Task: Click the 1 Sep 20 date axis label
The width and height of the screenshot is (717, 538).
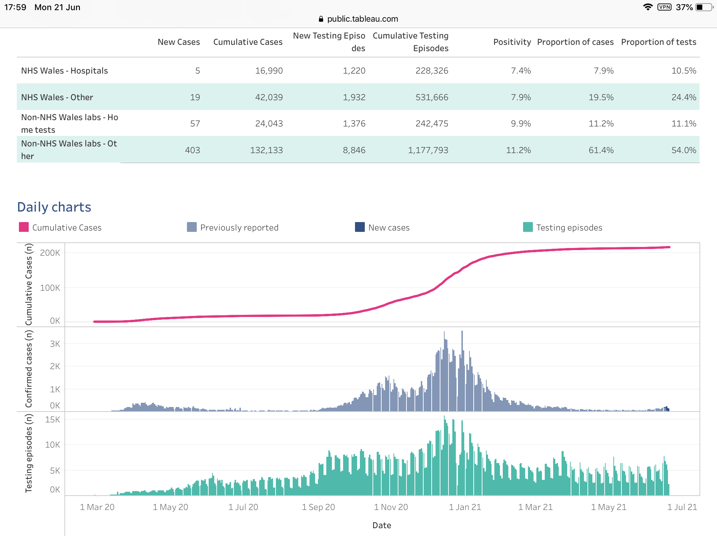Action: click(x=318, y=507)
